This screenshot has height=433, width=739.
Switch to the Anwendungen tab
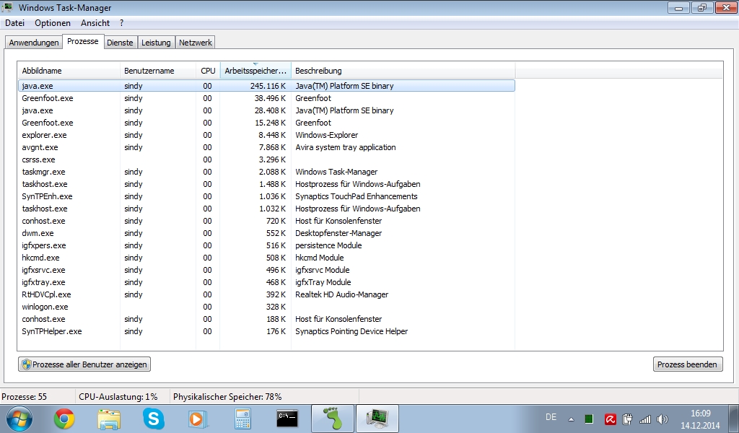coord(34,43)
